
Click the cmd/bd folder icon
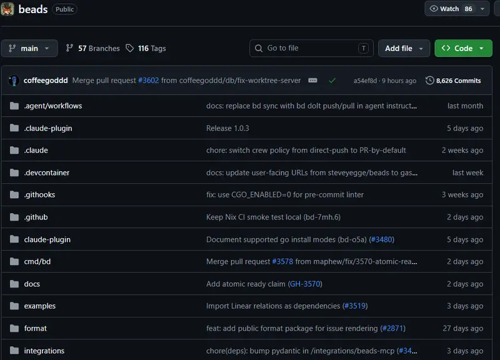coord(14,261)
